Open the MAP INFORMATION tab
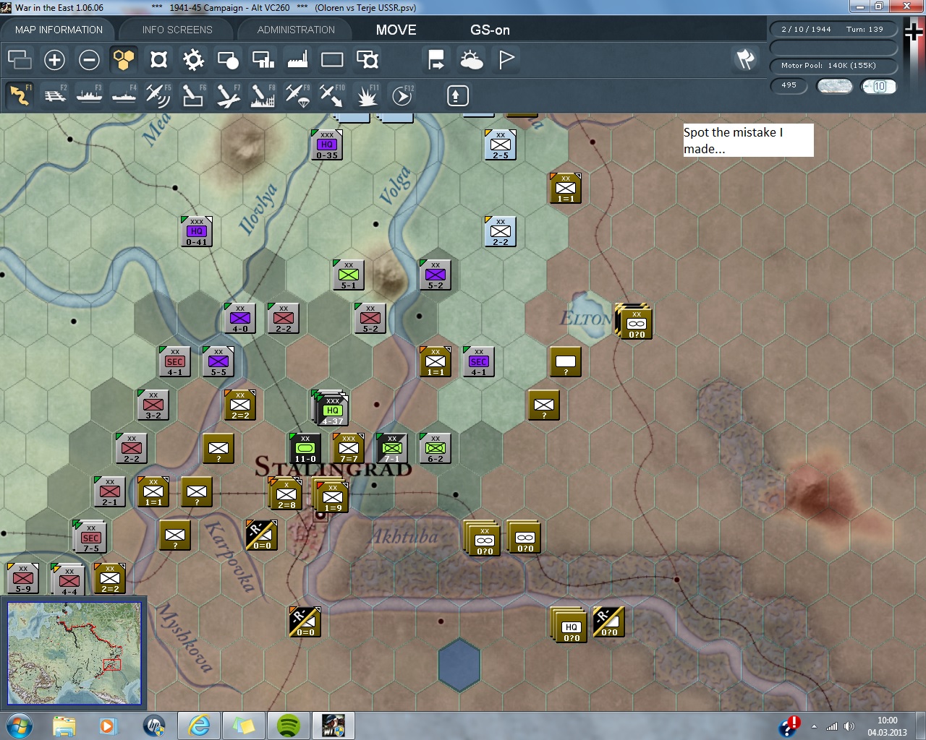Screen dimensions: 926x740 click(59, 30)
